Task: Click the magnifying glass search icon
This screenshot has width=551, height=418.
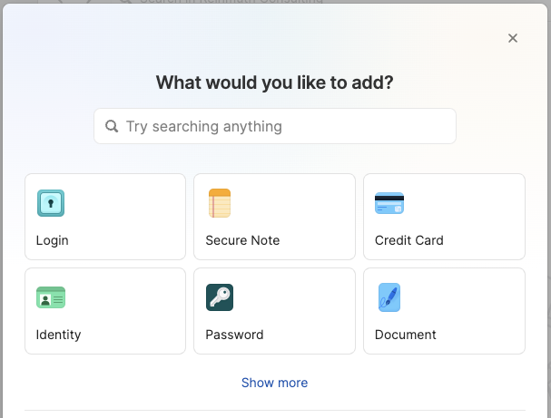Action: [x=113, y=126]
